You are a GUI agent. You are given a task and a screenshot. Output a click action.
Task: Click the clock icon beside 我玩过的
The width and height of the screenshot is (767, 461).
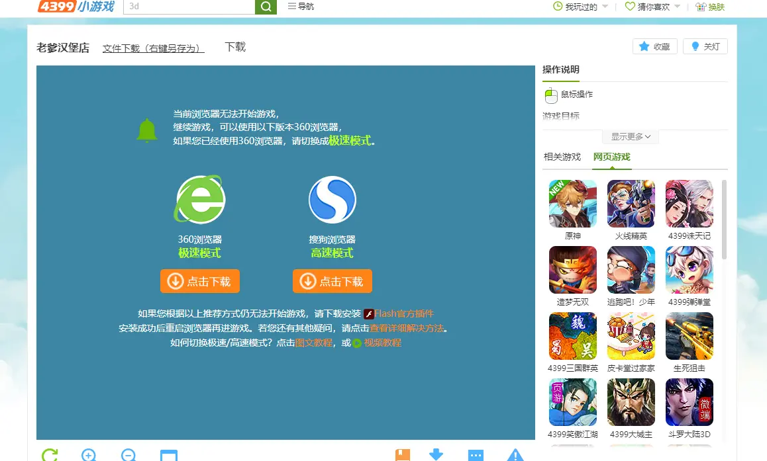pos(558,7)
